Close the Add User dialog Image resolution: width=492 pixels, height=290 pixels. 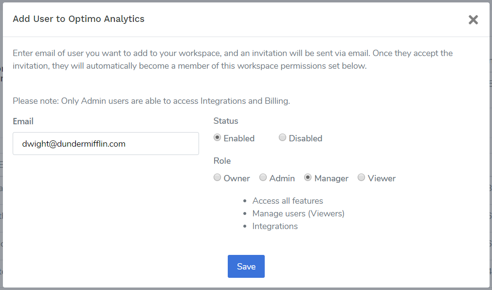coord(473,20)
